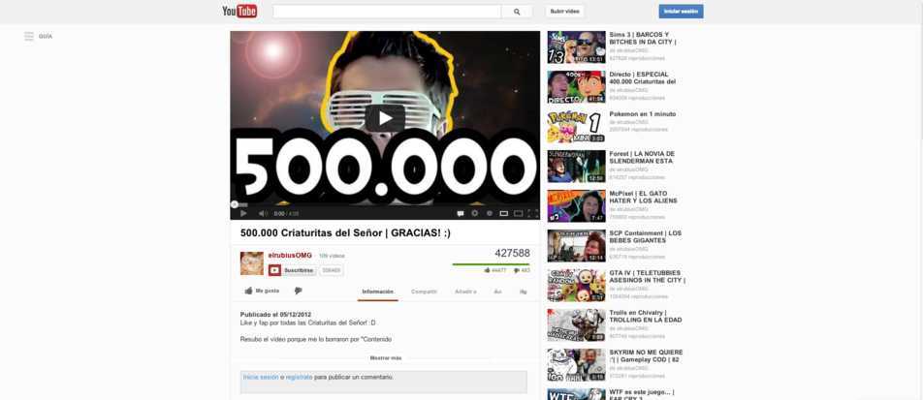Open SCP Containment video thumbnail
The height and width of the screenshot is (400, 923).
point(576,246)
